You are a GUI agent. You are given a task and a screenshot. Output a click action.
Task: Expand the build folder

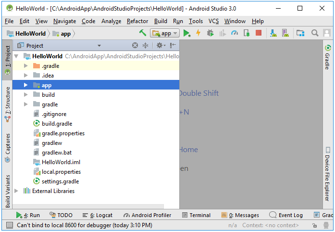click(x=25, y=95)
